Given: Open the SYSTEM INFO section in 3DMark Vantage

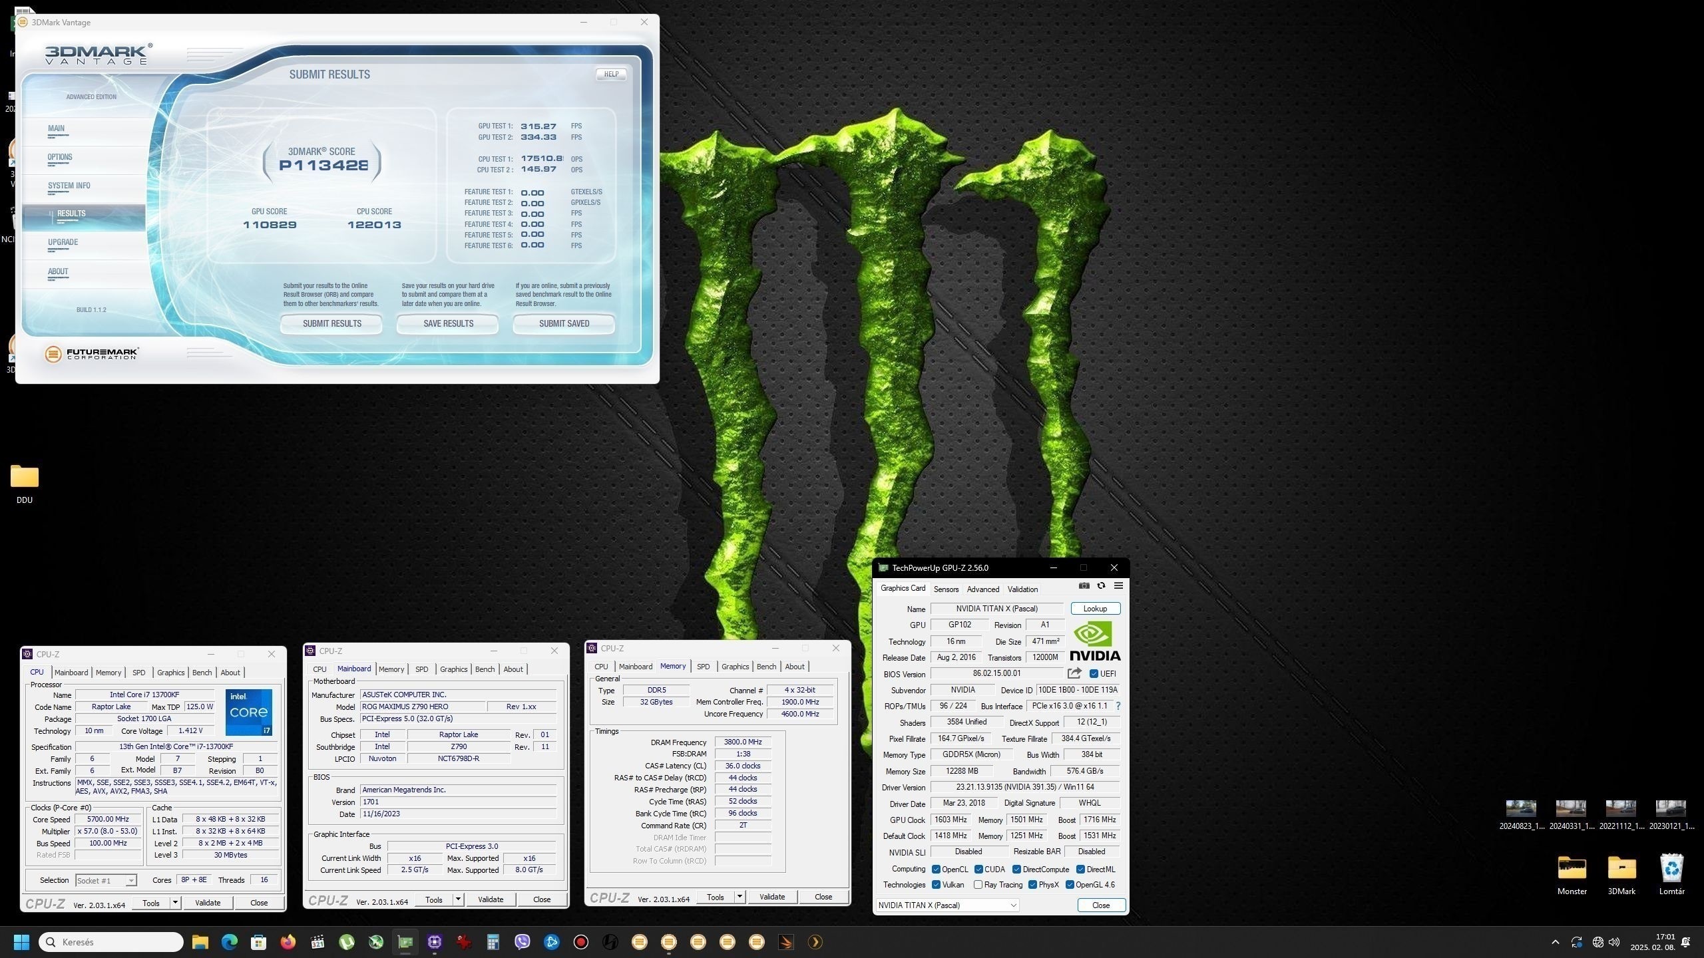Looking at the screenshot, I should (69, 186).
